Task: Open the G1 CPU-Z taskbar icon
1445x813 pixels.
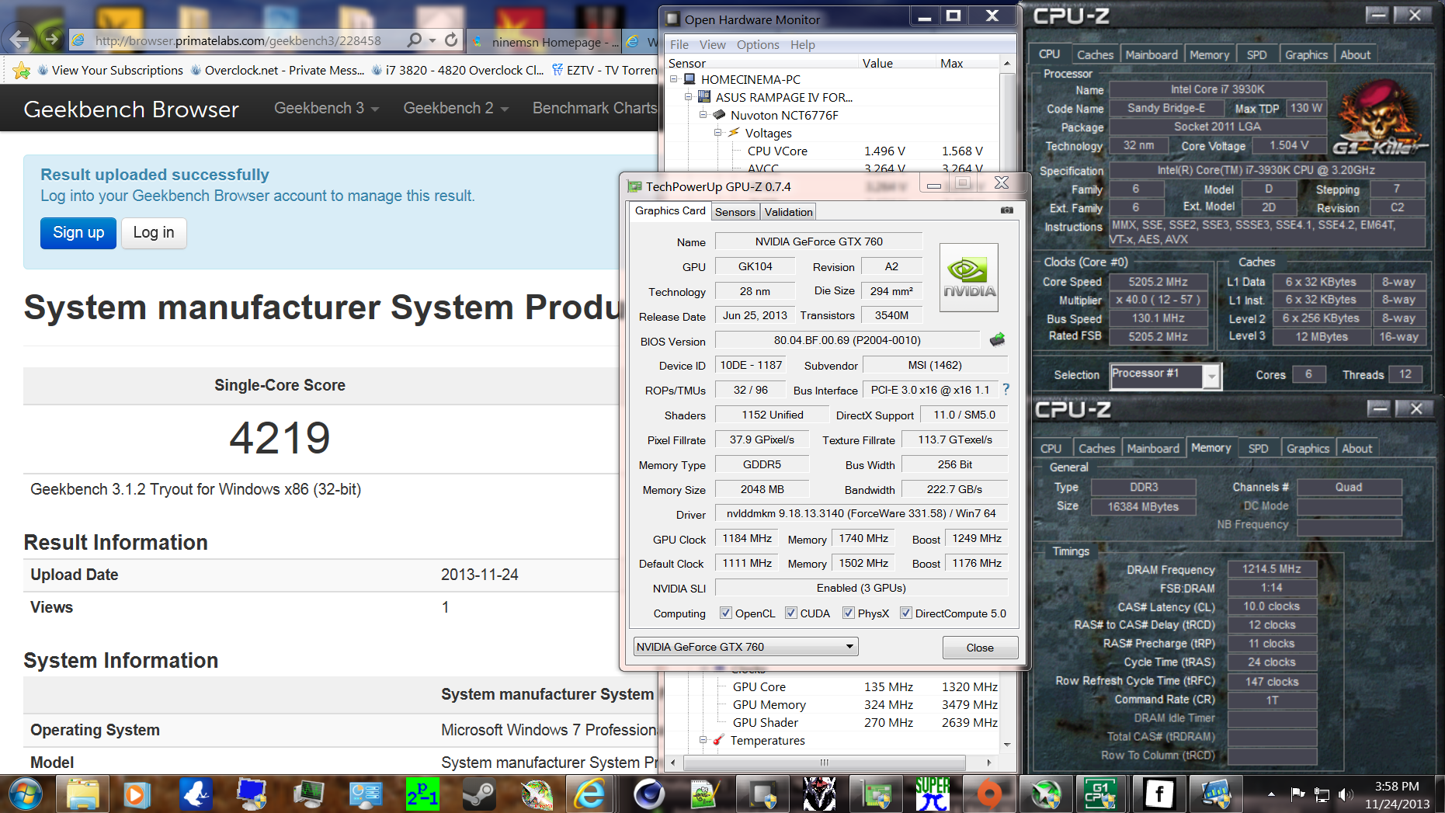Action: click(x=1100, y=794)
